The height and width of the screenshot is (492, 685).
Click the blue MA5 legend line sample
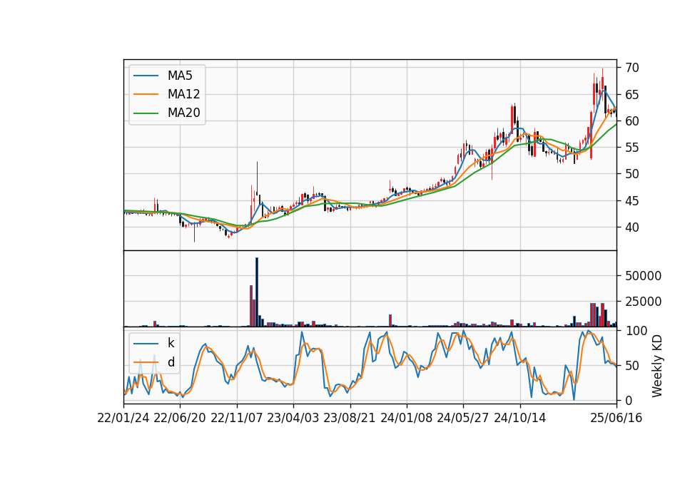click(x=146, y=76)
